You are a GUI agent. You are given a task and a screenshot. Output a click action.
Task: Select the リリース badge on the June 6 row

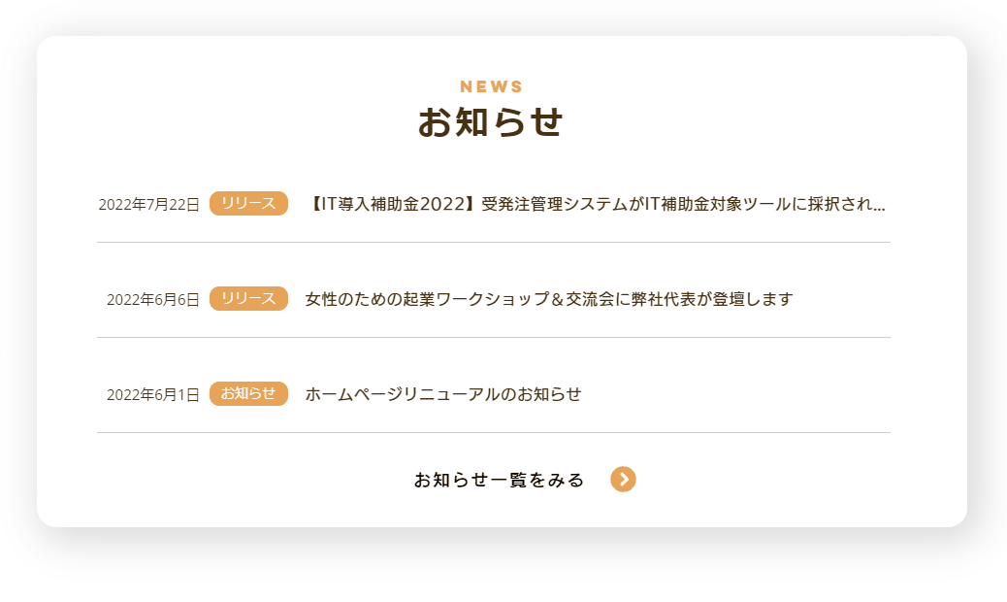pyautogui.click(x=248, y=299)
